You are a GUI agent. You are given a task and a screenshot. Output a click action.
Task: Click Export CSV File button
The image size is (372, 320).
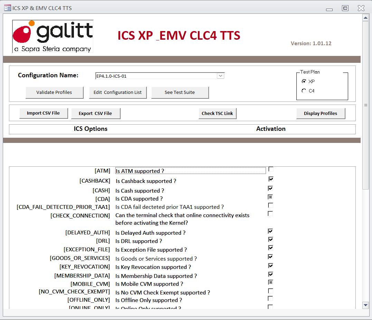[x=95, y=114]
